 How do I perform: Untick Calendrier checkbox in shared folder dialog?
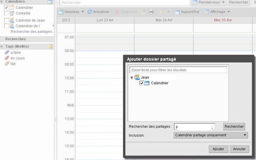142,83
